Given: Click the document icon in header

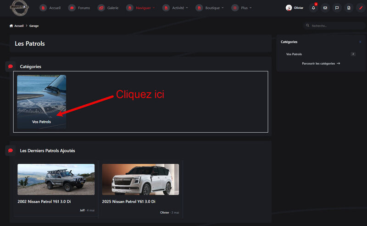Looking at the screenshot, I should click(349, 8).
